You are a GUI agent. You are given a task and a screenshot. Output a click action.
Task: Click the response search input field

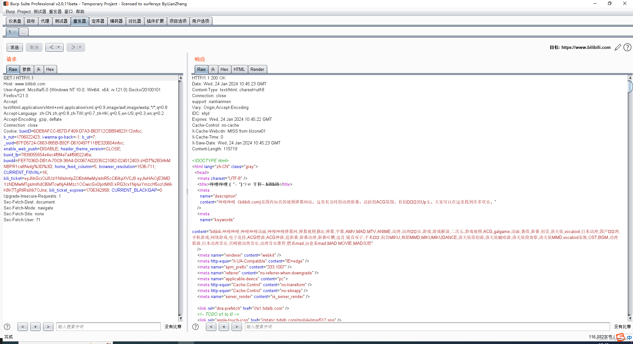point(427,327)
